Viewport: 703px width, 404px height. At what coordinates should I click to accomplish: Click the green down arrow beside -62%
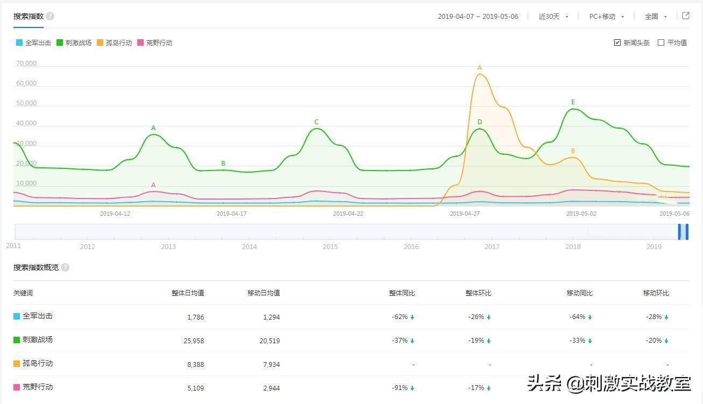(x=412, y=317)
